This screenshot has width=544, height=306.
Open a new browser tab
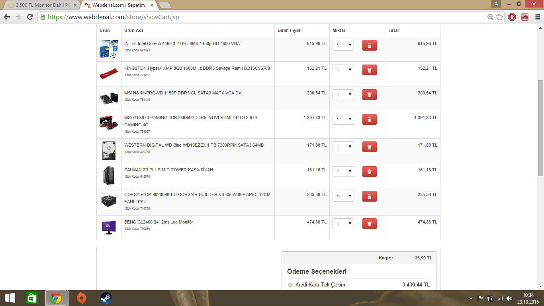(164, 5)
